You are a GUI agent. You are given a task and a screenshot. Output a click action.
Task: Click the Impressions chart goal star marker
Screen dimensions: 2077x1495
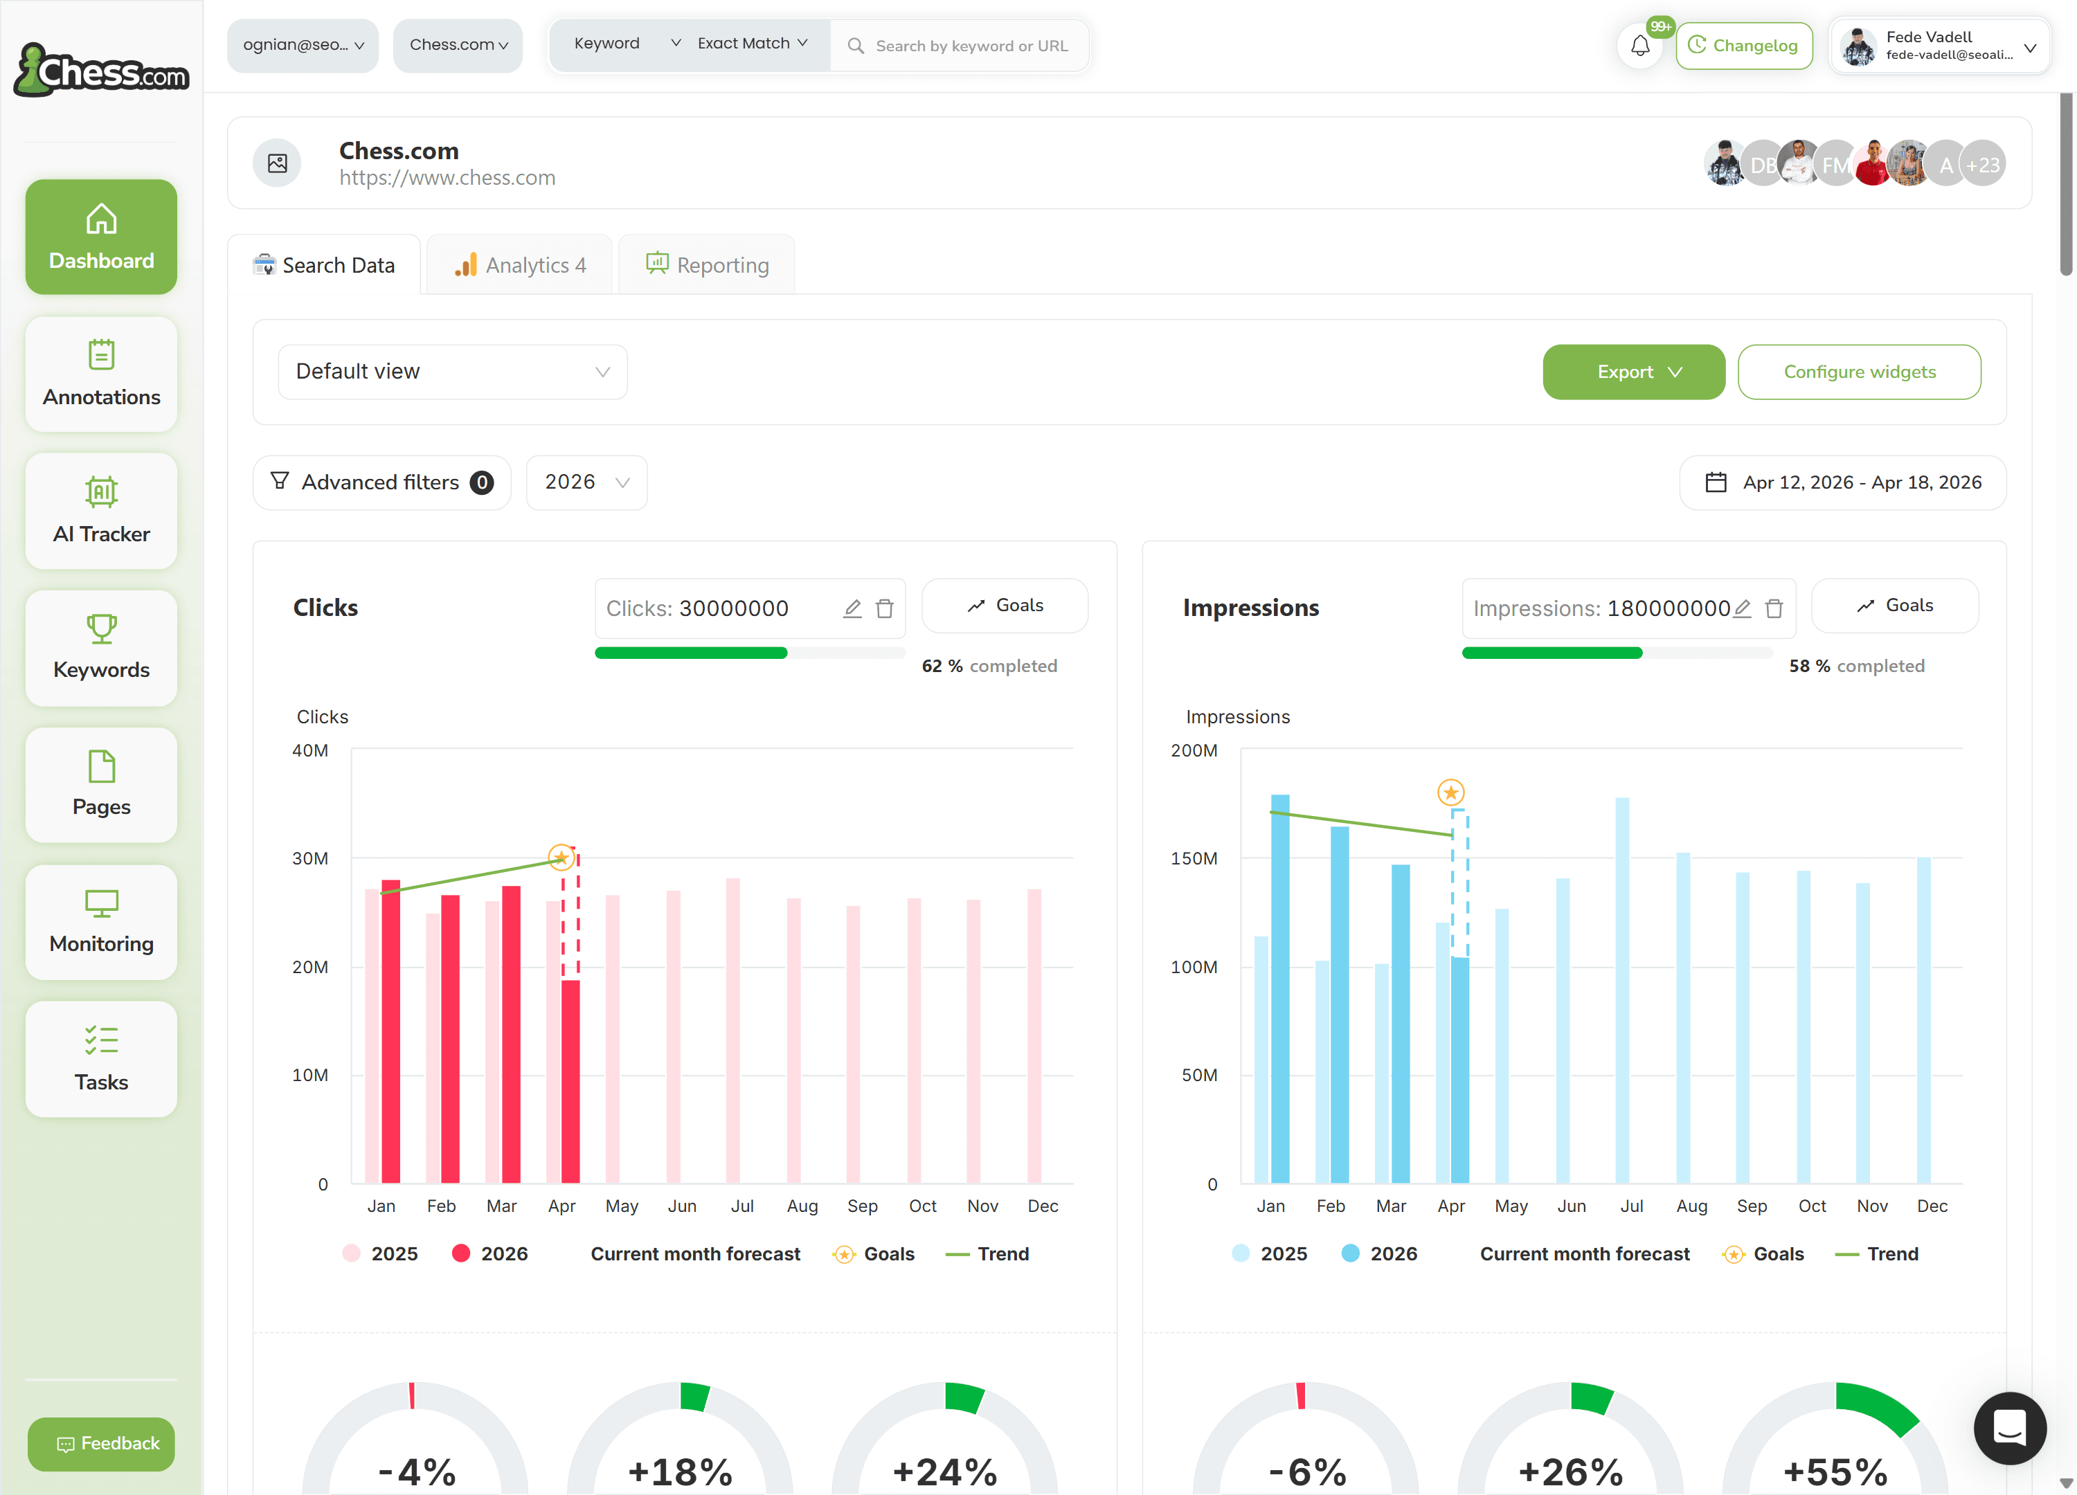(1450, 792)
